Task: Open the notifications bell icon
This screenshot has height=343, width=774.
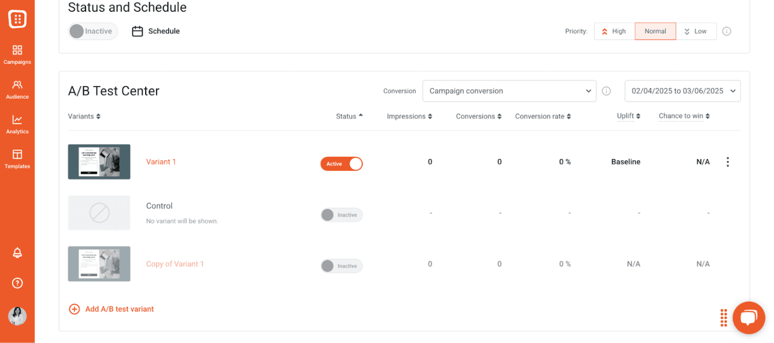Action: [x=17, y=253]
